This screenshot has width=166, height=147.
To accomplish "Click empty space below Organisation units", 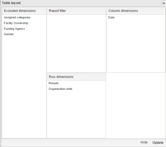I will [76, 114].
